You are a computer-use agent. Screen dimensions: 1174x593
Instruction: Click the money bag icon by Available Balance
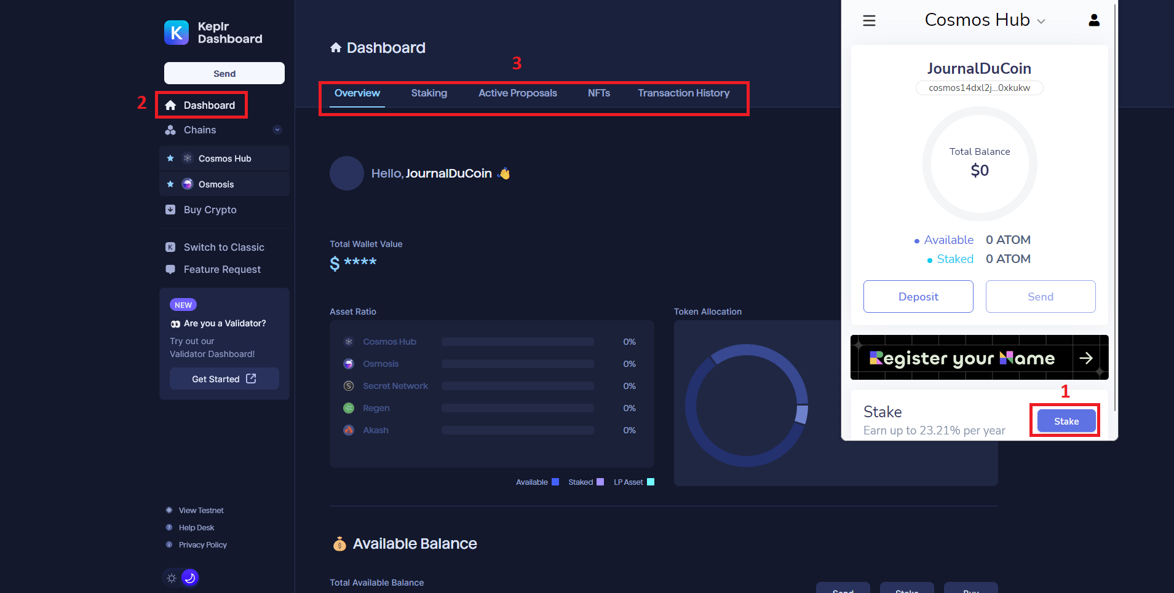(339, 544)
